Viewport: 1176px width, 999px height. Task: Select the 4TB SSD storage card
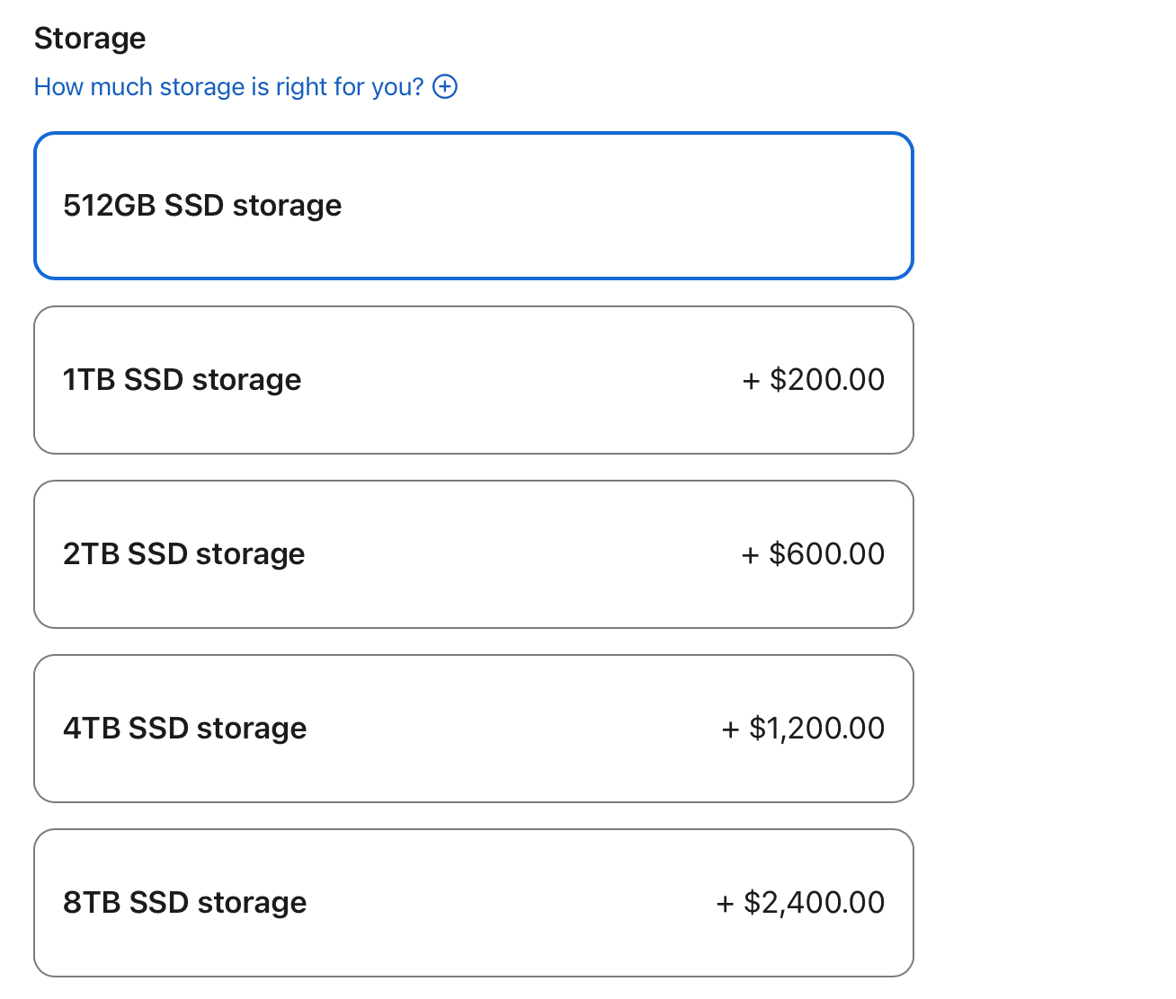click(473, 729)
